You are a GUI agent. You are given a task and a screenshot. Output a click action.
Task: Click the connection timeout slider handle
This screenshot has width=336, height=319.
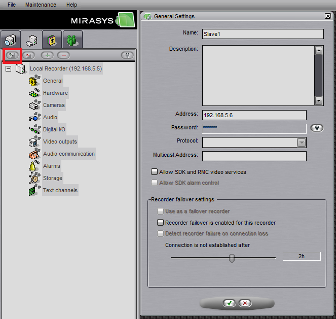232,258
